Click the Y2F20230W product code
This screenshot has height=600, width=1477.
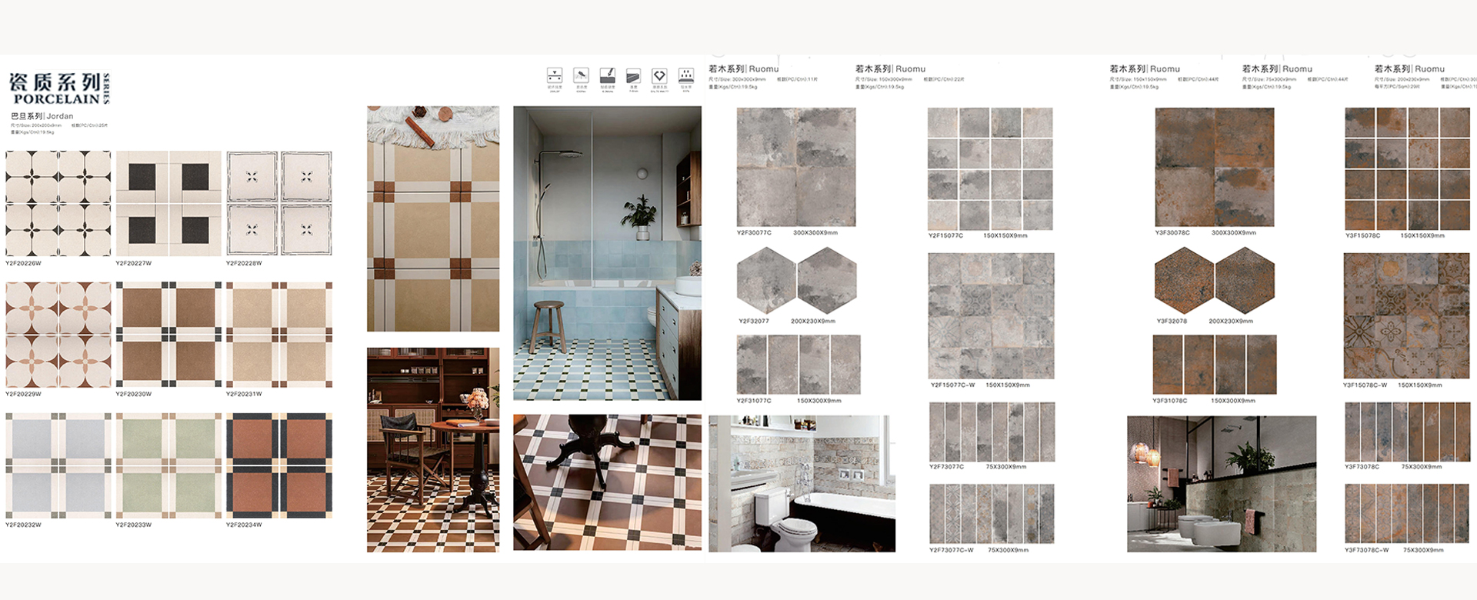[134, 394]
